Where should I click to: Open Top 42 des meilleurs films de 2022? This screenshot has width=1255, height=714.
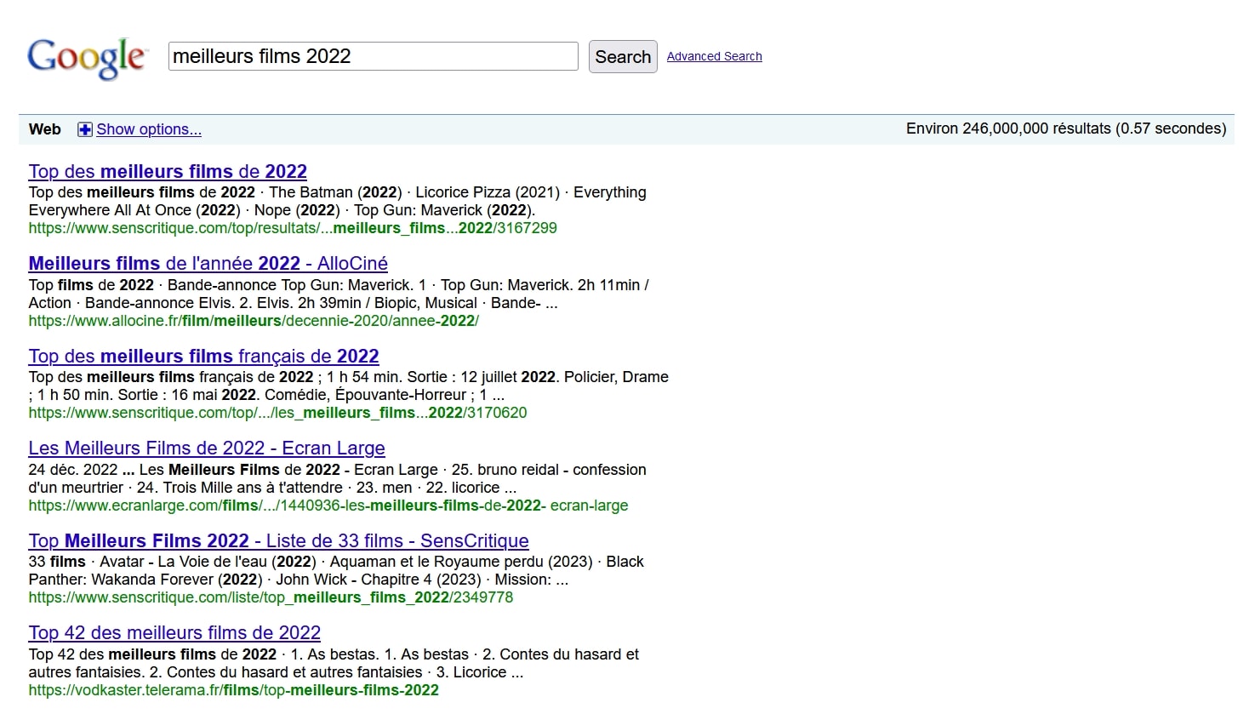coord(174,632)
